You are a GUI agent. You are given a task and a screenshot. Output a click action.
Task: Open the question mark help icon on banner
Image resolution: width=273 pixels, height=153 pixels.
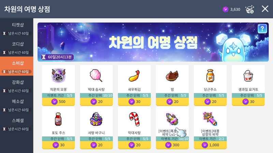click(x=262, y=29)
